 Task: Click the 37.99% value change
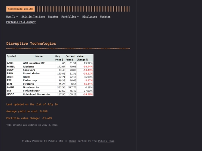[88, 91]
